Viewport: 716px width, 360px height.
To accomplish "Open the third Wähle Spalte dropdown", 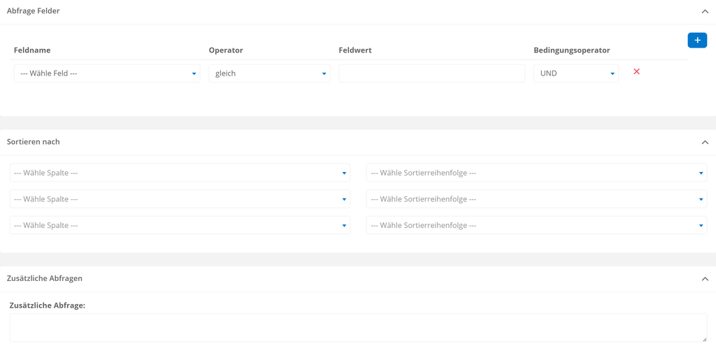I will (180, 225).
